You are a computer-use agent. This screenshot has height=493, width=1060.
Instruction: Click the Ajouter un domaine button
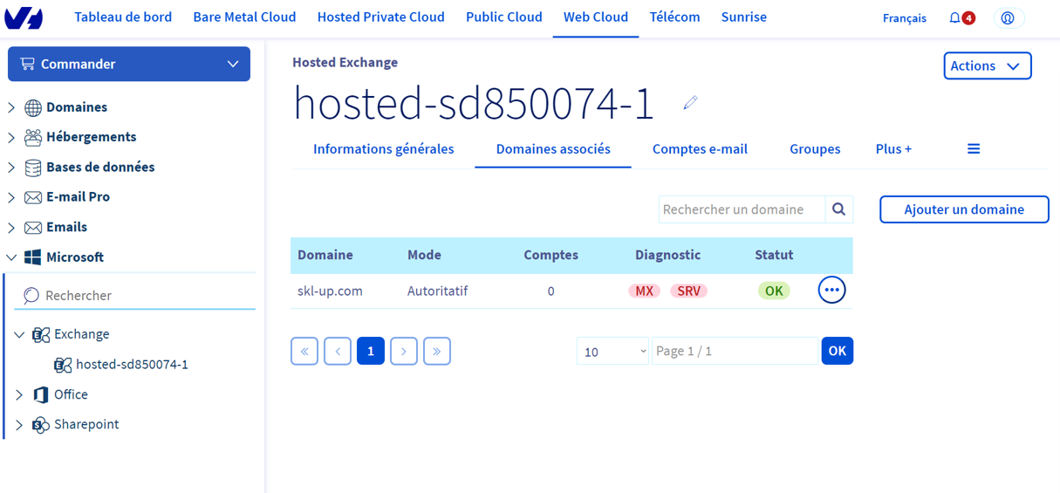964,209
